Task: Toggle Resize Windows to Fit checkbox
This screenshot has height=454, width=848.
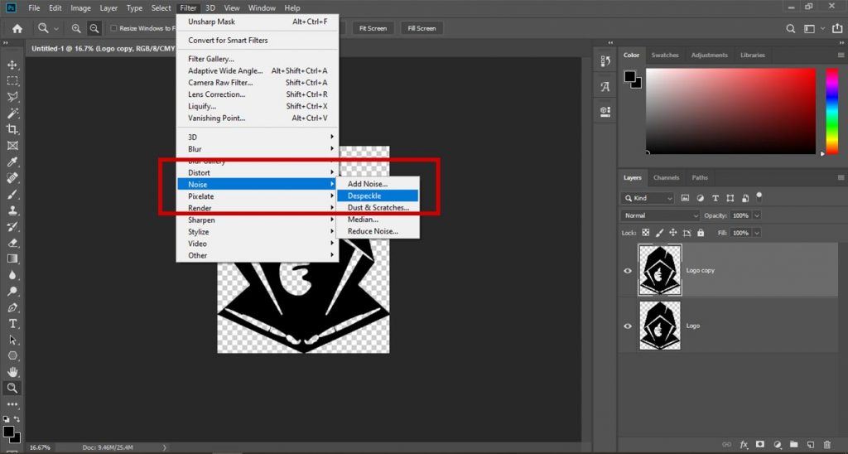Action: (x=113, y=28)
